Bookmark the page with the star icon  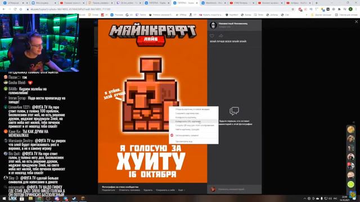pos(292,9)
